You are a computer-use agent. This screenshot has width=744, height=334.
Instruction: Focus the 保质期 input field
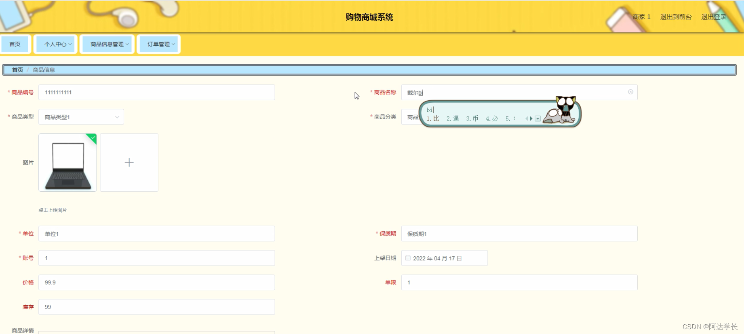pyautogui.click(x=519, y=234)
